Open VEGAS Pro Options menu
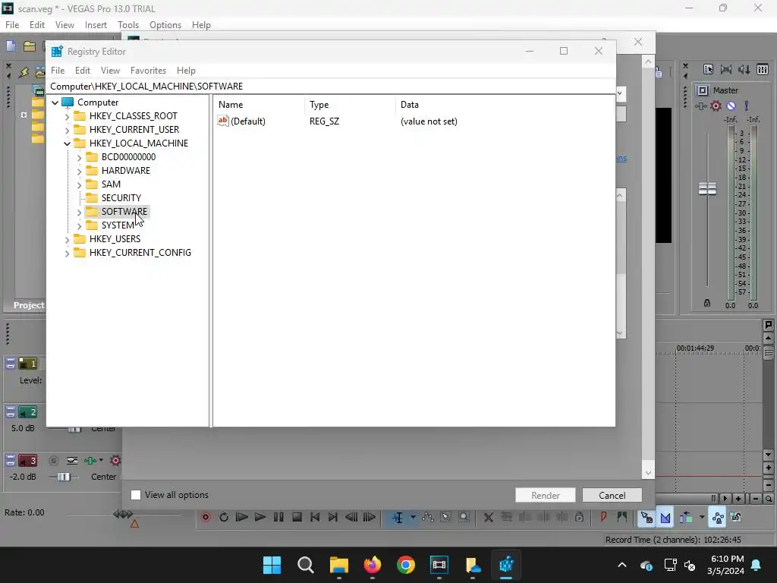Image resolution: width=777 pixels, height=583 pixels. tap(165, 25)
